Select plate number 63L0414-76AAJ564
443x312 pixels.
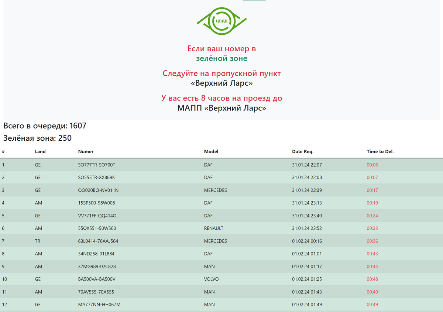coord(98,241)
